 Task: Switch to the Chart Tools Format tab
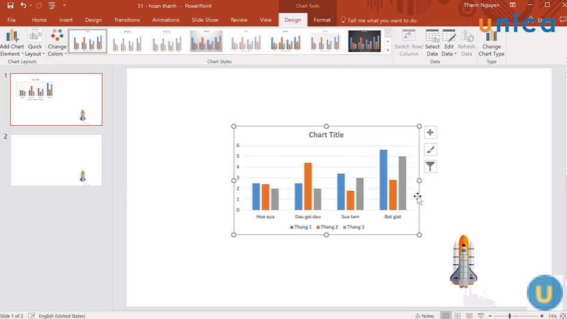pos(322,20)
